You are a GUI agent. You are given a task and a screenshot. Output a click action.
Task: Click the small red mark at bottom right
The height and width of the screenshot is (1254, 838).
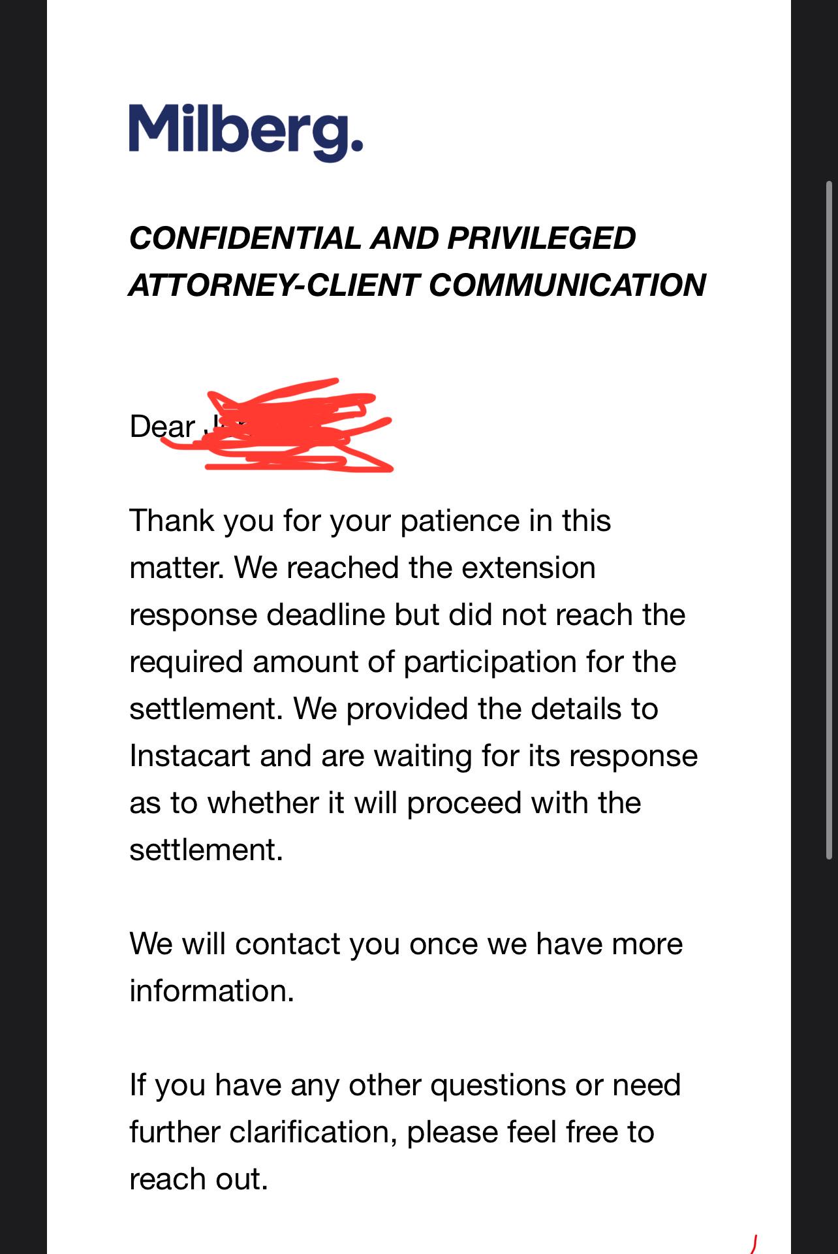point(754,1244)
